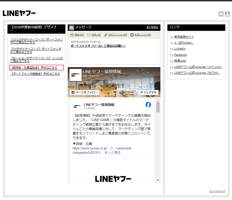This screenshot has width=232, height=200.
Task: Collapse the 2026年度新卒採用 panel with [-]
Action: pos(61,28)
